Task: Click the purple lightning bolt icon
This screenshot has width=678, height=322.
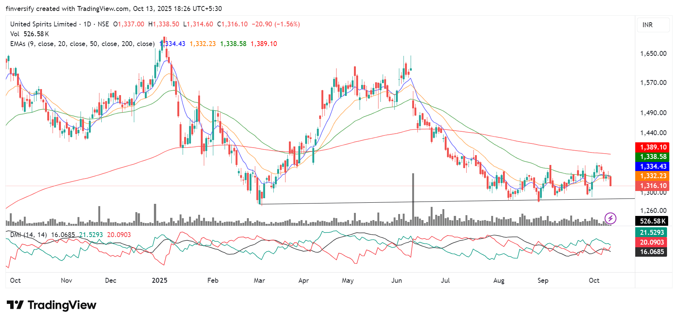Action: (610, 218)
